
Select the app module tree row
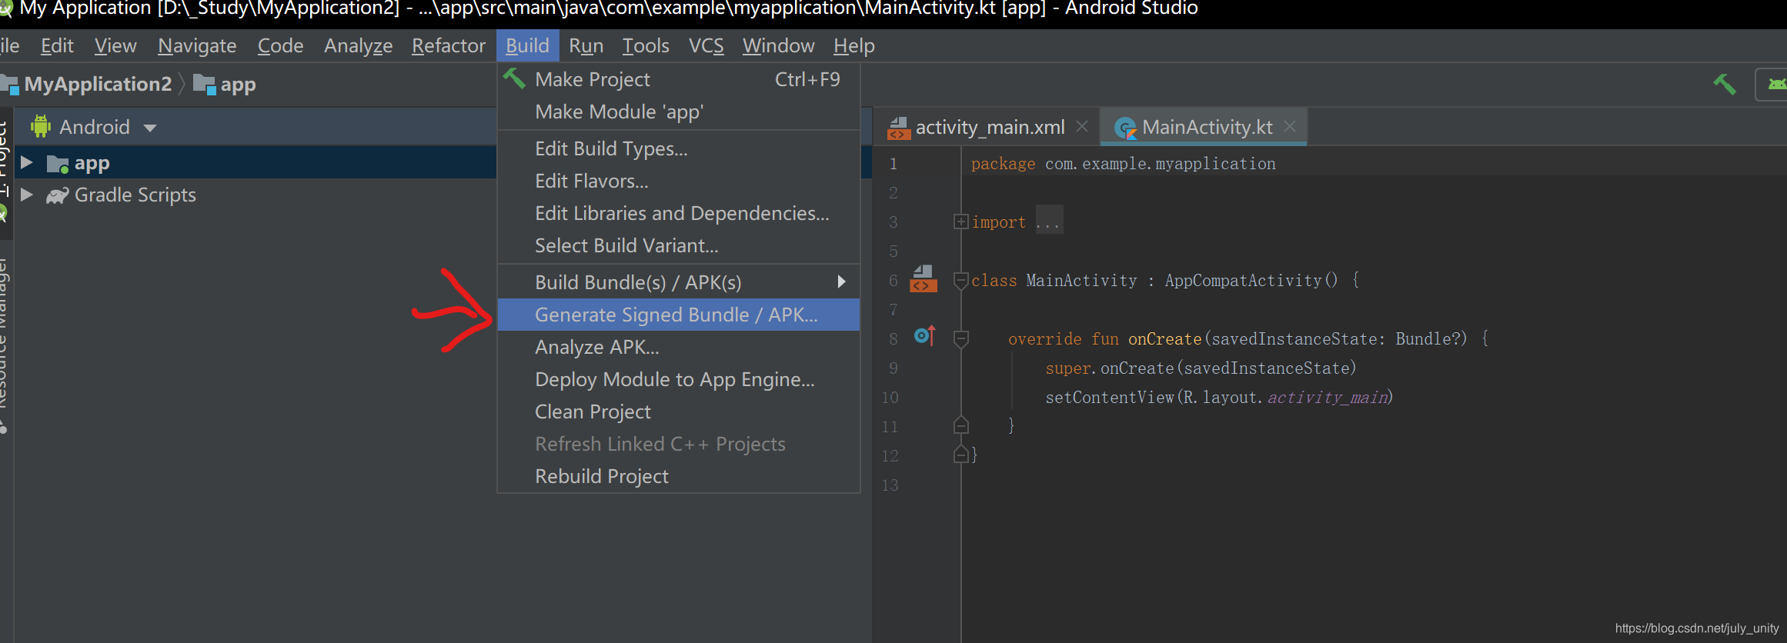254,162
